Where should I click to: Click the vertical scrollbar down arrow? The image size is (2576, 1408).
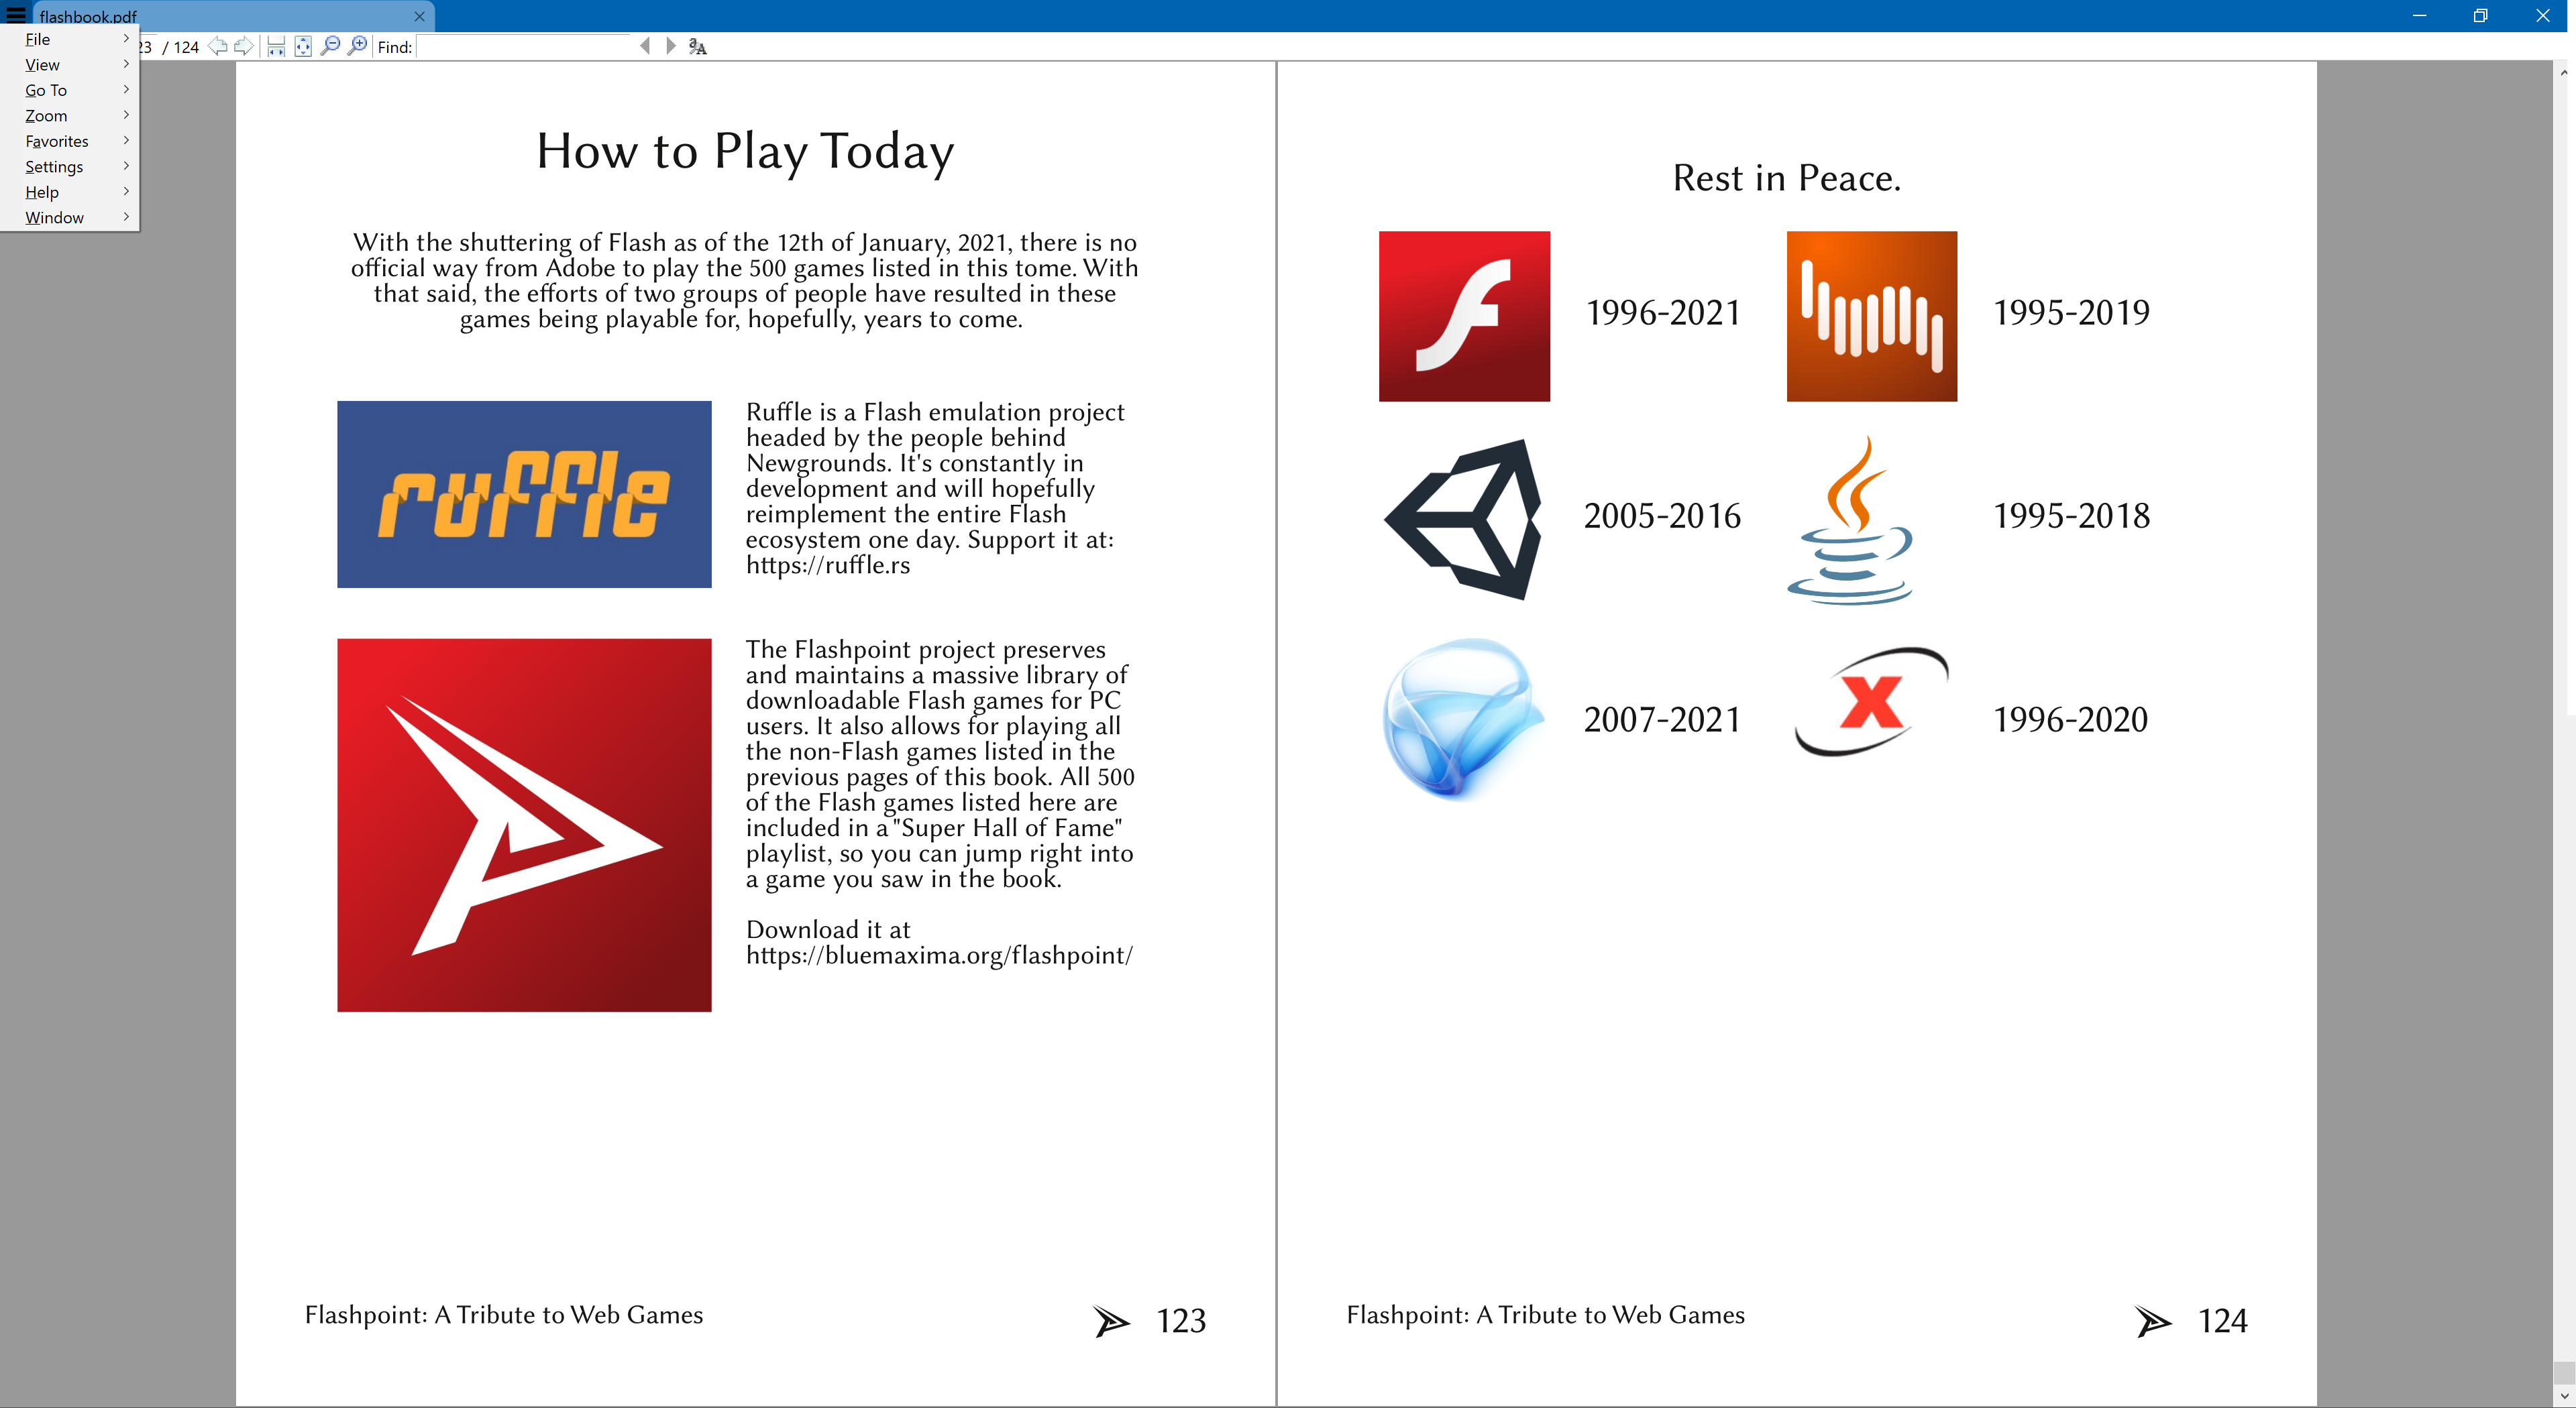pos(2565,1396)
